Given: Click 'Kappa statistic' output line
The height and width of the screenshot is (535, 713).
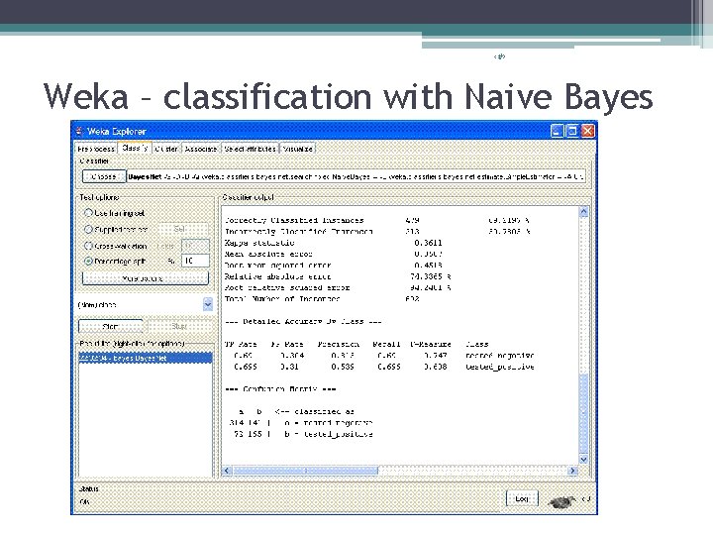Looking at the screenshot, I should click(x=334, y=243).
